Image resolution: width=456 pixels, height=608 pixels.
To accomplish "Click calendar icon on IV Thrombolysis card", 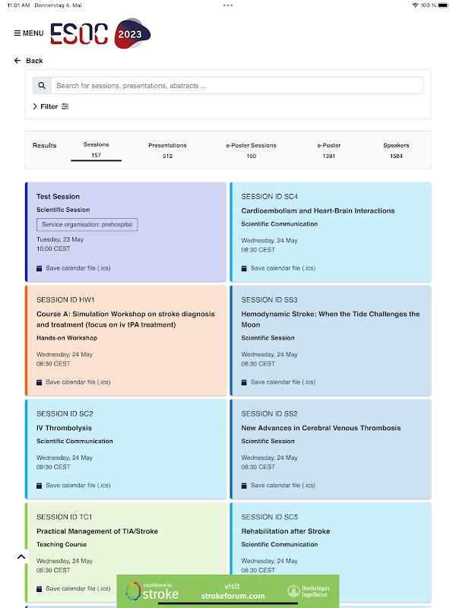I will pos(40,486).
